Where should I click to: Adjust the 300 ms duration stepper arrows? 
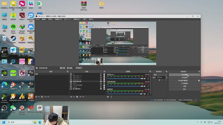[166, 77]
